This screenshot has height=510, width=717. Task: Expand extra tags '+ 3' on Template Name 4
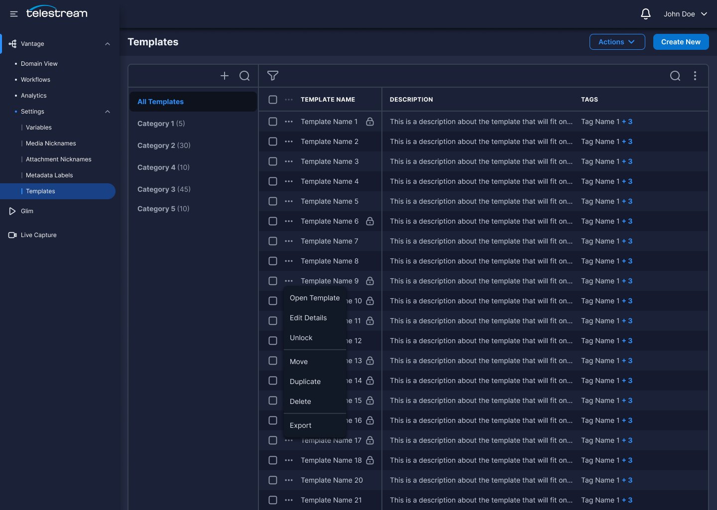pos(627,181)
